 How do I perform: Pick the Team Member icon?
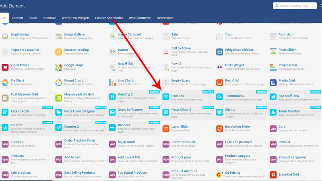click(273, 112)
